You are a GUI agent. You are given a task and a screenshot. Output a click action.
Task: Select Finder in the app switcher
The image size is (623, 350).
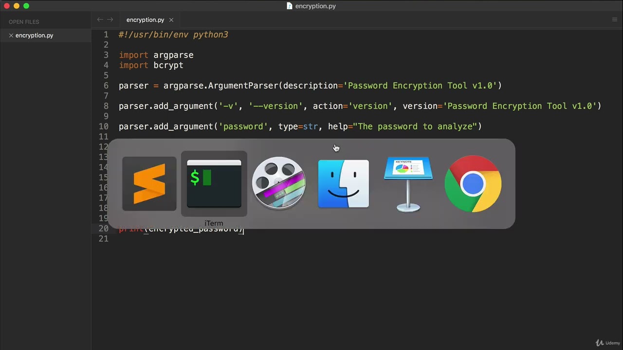coord(344,184)
